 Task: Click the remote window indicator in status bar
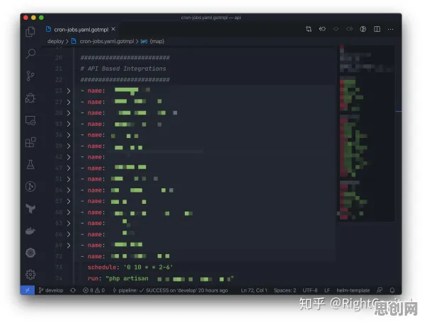[x=28, y=290]
